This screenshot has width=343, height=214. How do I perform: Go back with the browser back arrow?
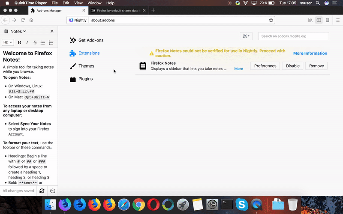click(x=6, y=20)
